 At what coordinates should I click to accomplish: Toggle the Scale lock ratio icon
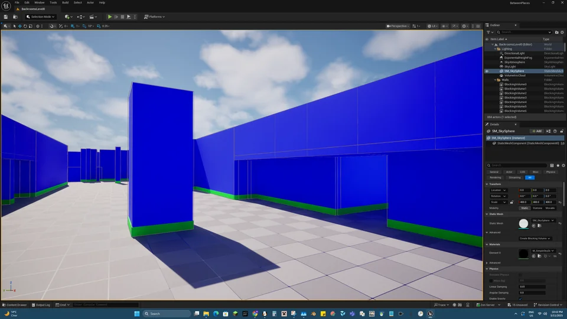[x=511, y=202]
